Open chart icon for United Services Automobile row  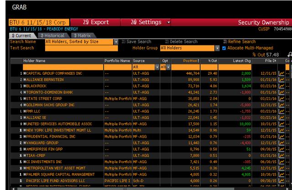(282, 124)
